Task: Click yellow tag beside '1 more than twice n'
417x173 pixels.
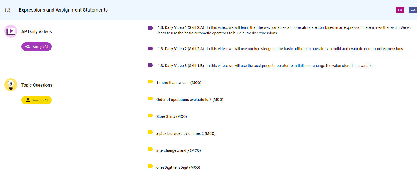Action: tap(150, 82)
